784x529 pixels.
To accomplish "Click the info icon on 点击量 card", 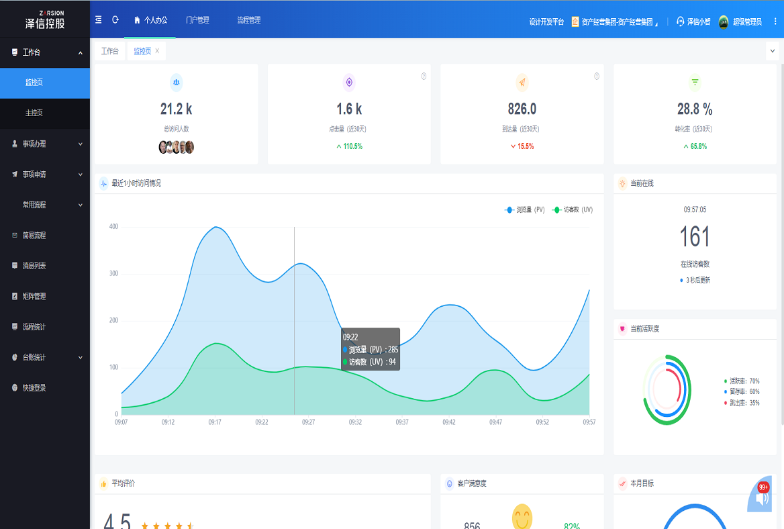I will [424, 77].
